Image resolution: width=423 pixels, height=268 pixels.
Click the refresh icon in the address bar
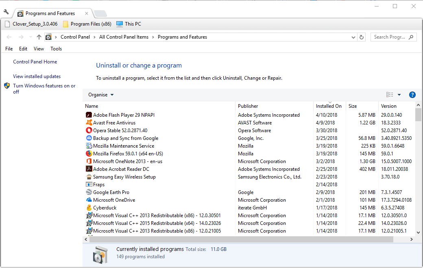362,37
